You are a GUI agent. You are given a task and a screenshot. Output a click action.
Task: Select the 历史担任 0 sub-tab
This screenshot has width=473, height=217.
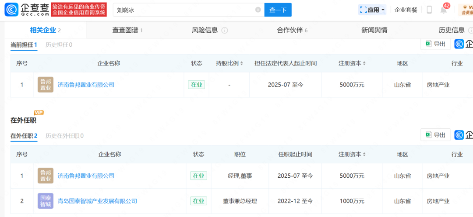(x=59, y=45)
